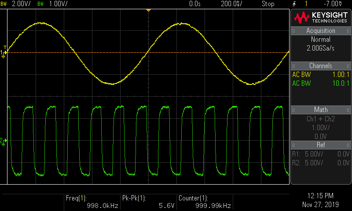The image size is (352, 211).
Task: Click the Keysight Technologies logo
Action: click(x=321, y=18)
